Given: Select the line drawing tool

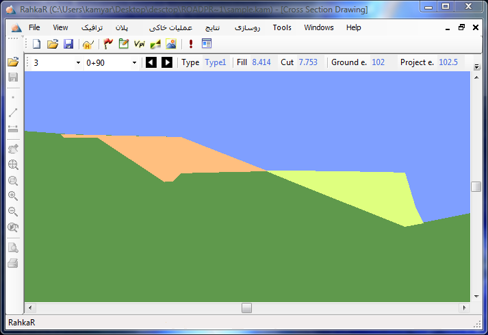Looking at the screenshot, I should tap(13, 113).
